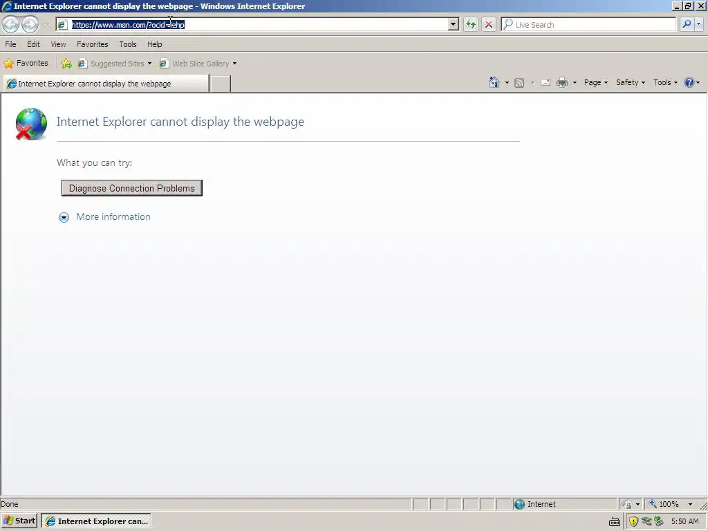This screenshot has height=531, width=708.
Task: Click Add to Favorites Bar star icon
Action: pos(66,64)
